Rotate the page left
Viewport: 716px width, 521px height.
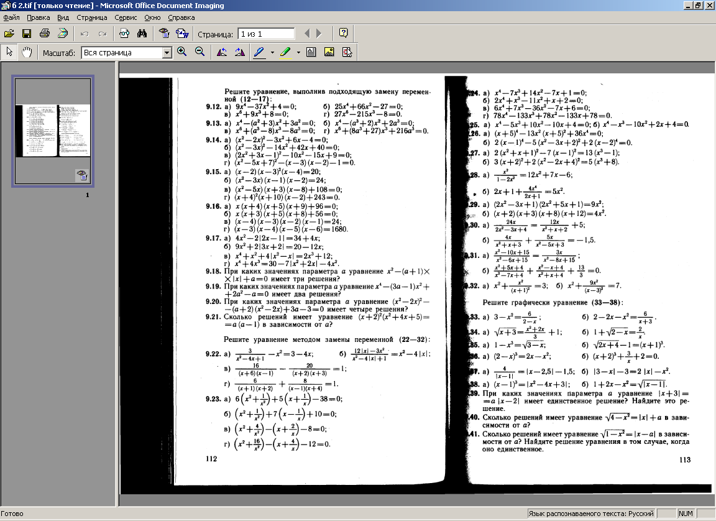[222, 52]
